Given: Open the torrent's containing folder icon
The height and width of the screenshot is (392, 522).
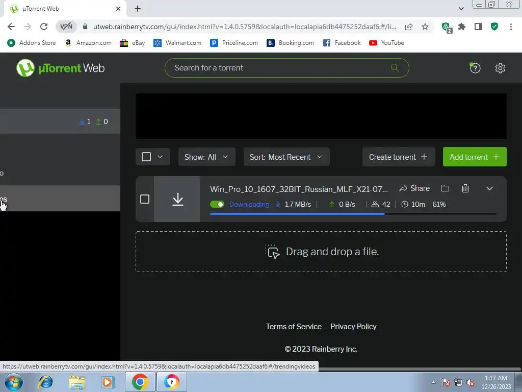Looking at the screenshot, I should [x=445, y=188].
